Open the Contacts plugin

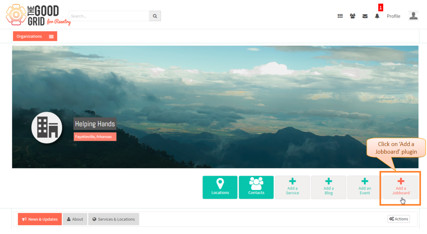click(256, 187)
